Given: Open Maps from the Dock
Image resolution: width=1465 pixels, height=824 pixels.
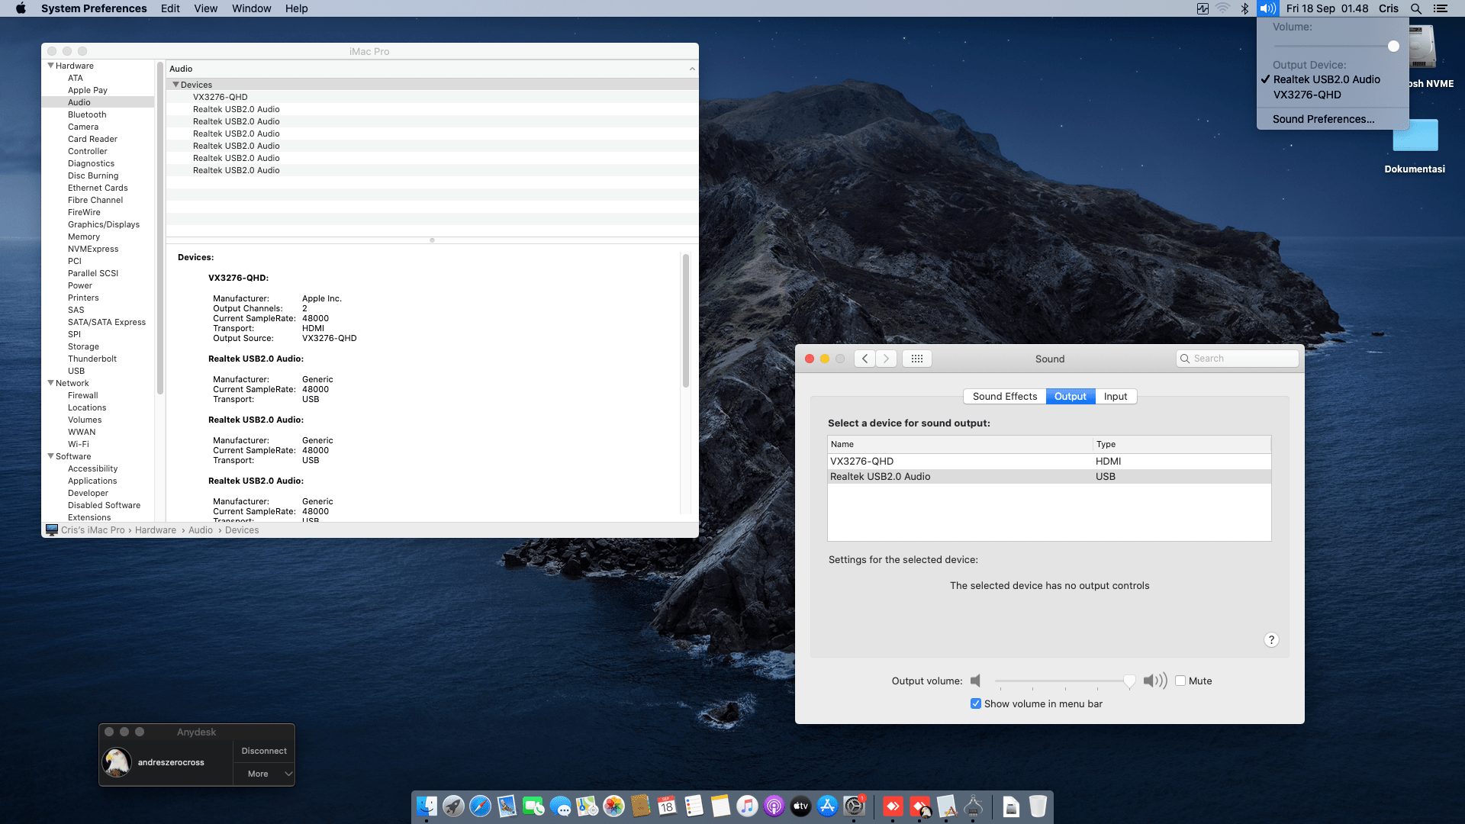Looking at the screenshot, I should 587,806.
